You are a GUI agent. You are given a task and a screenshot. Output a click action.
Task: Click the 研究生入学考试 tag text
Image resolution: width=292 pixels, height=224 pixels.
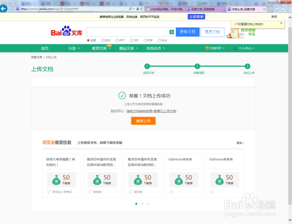pyautogui.click(x=62, y=192)
